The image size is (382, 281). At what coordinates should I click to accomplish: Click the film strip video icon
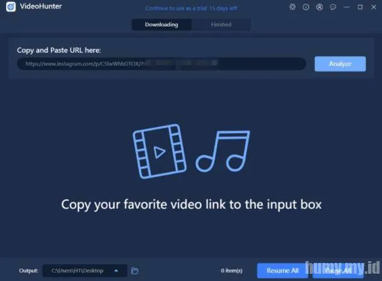(157, 152)
